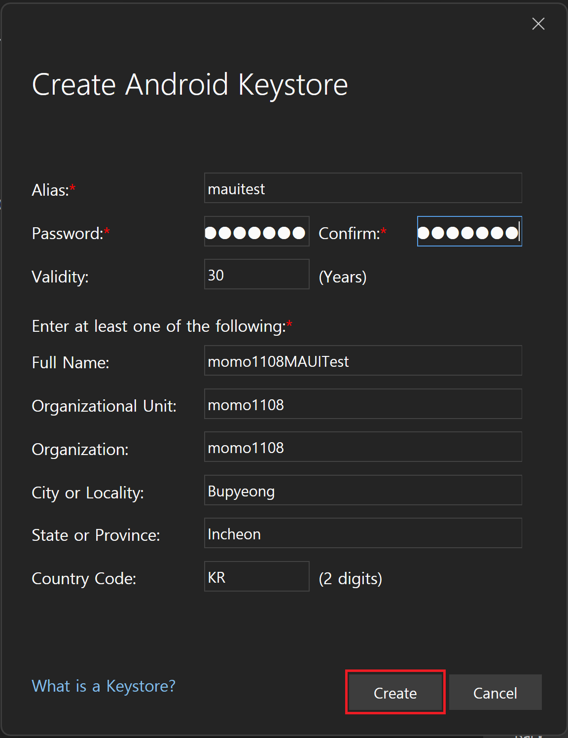Click the Organizational Unit field
The width and height of the screenshot is (568, 738).
(x=362, y=404)
